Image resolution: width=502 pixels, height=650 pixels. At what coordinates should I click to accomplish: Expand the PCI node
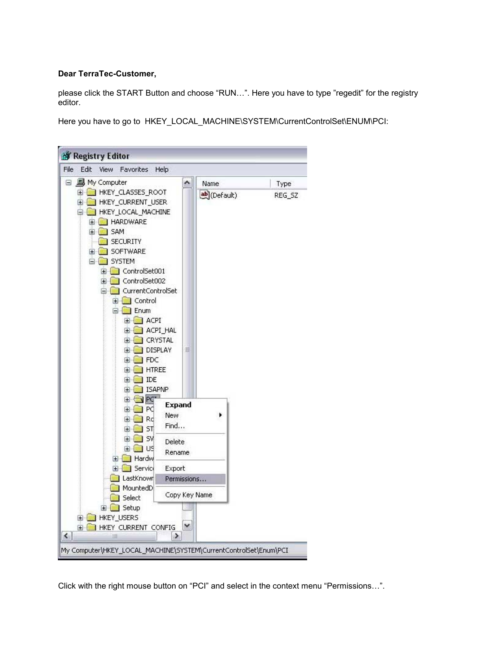click(x=127, y=400)
